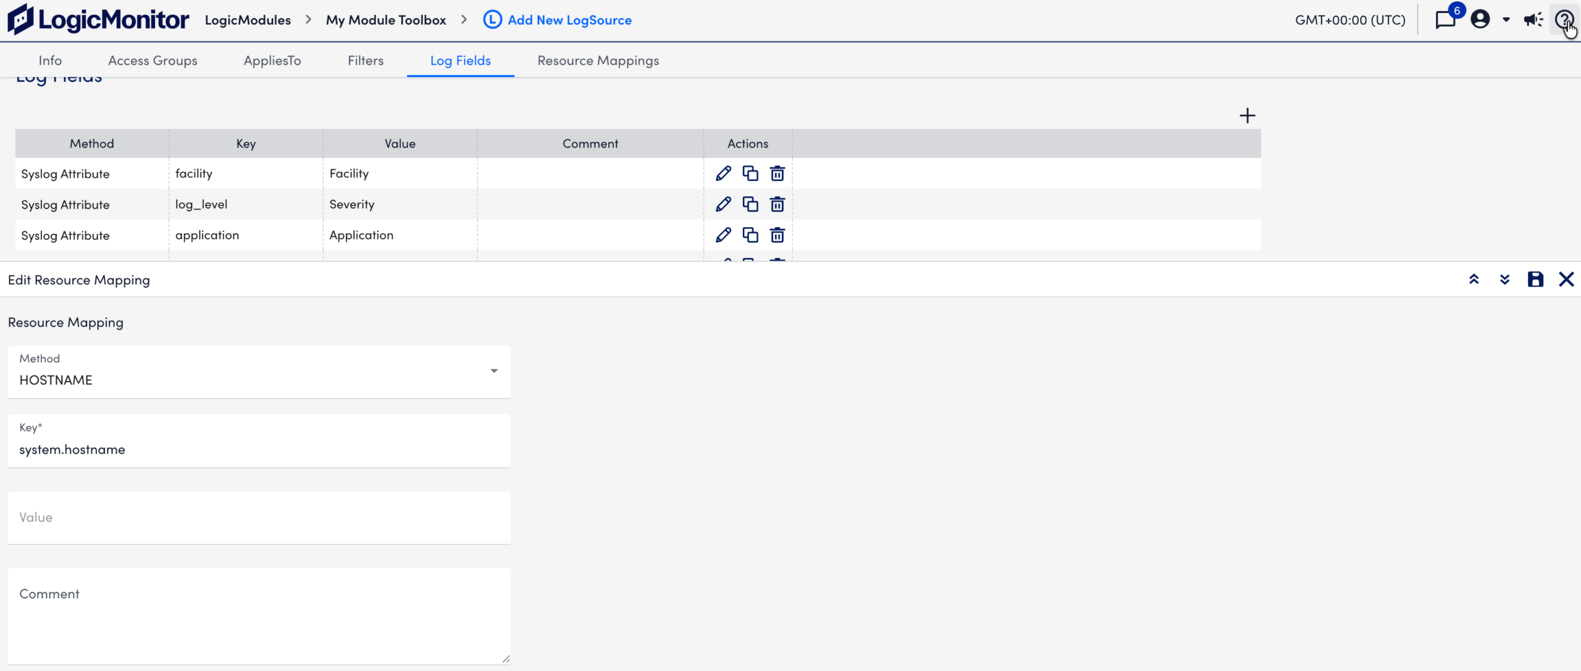Collapse the panel with the double chevron up
The image size is (1581, 671).
pyautogui.click(x=1475, y=279)
